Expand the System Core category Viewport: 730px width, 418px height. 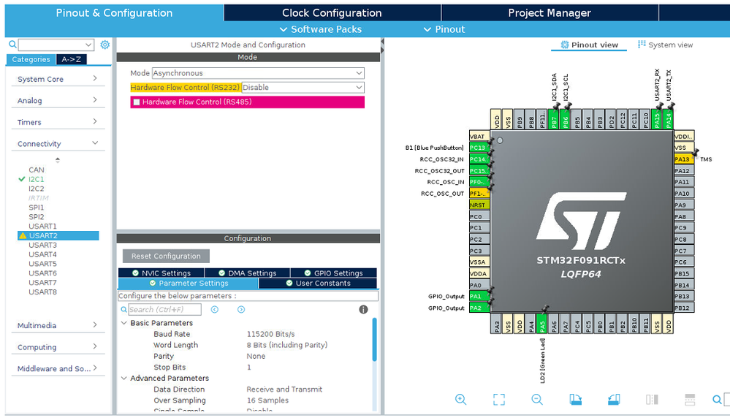coord(58,79)
